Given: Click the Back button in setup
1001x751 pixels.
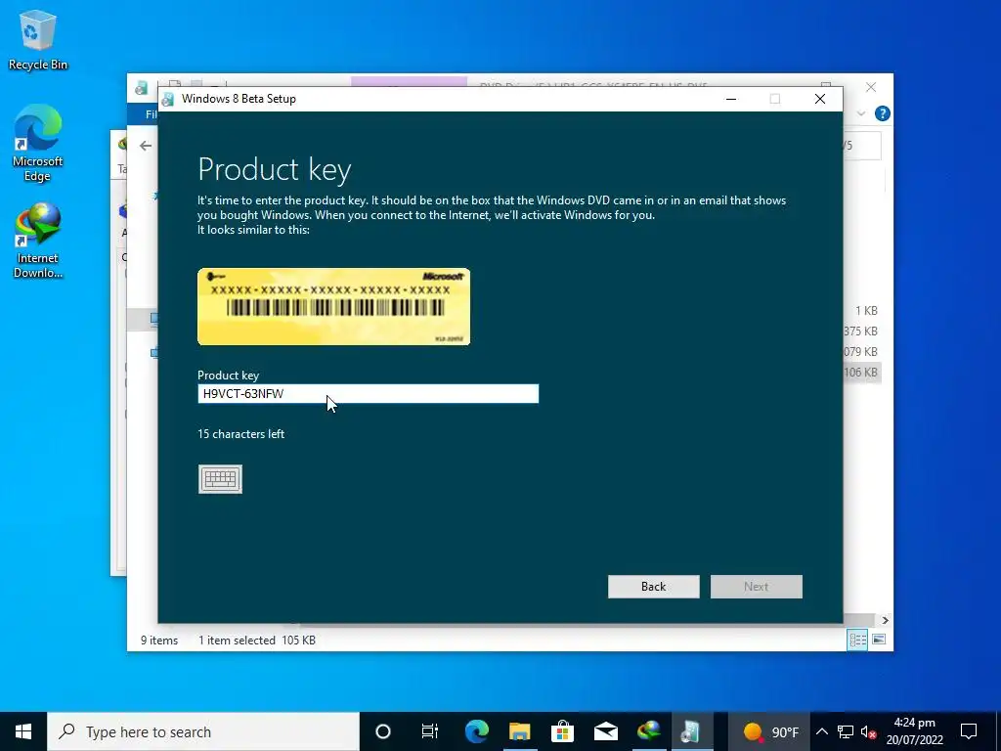Looking at the screenshot, I should 653,587.
